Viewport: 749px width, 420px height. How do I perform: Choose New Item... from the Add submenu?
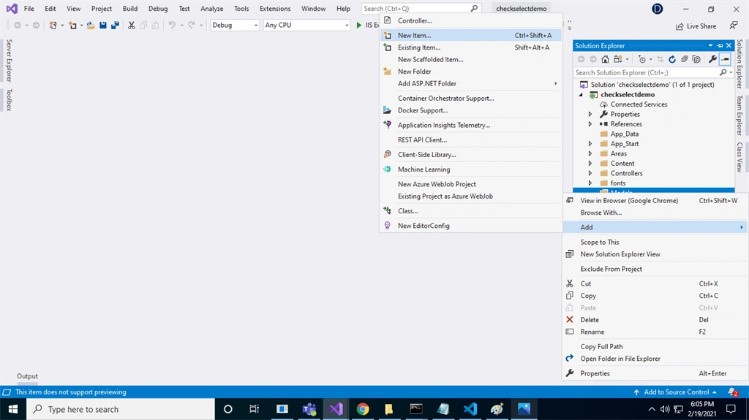[x=470, y=35]
